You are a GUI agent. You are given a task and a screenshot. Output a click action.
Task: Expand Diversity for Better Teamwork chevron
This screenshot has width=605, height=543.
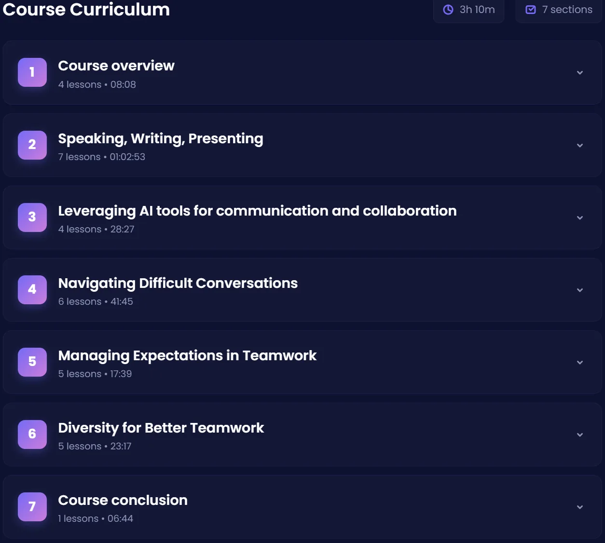(x=580, y=434)
